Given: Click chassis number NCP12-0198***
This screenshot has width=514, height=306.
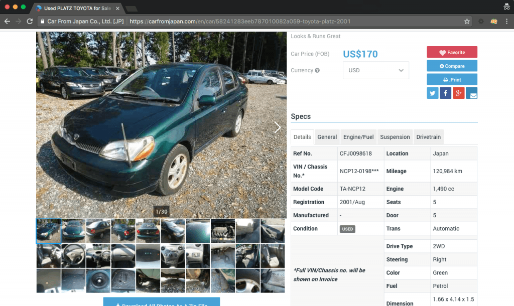Looking at the screenshot, I should click(359, 171).
